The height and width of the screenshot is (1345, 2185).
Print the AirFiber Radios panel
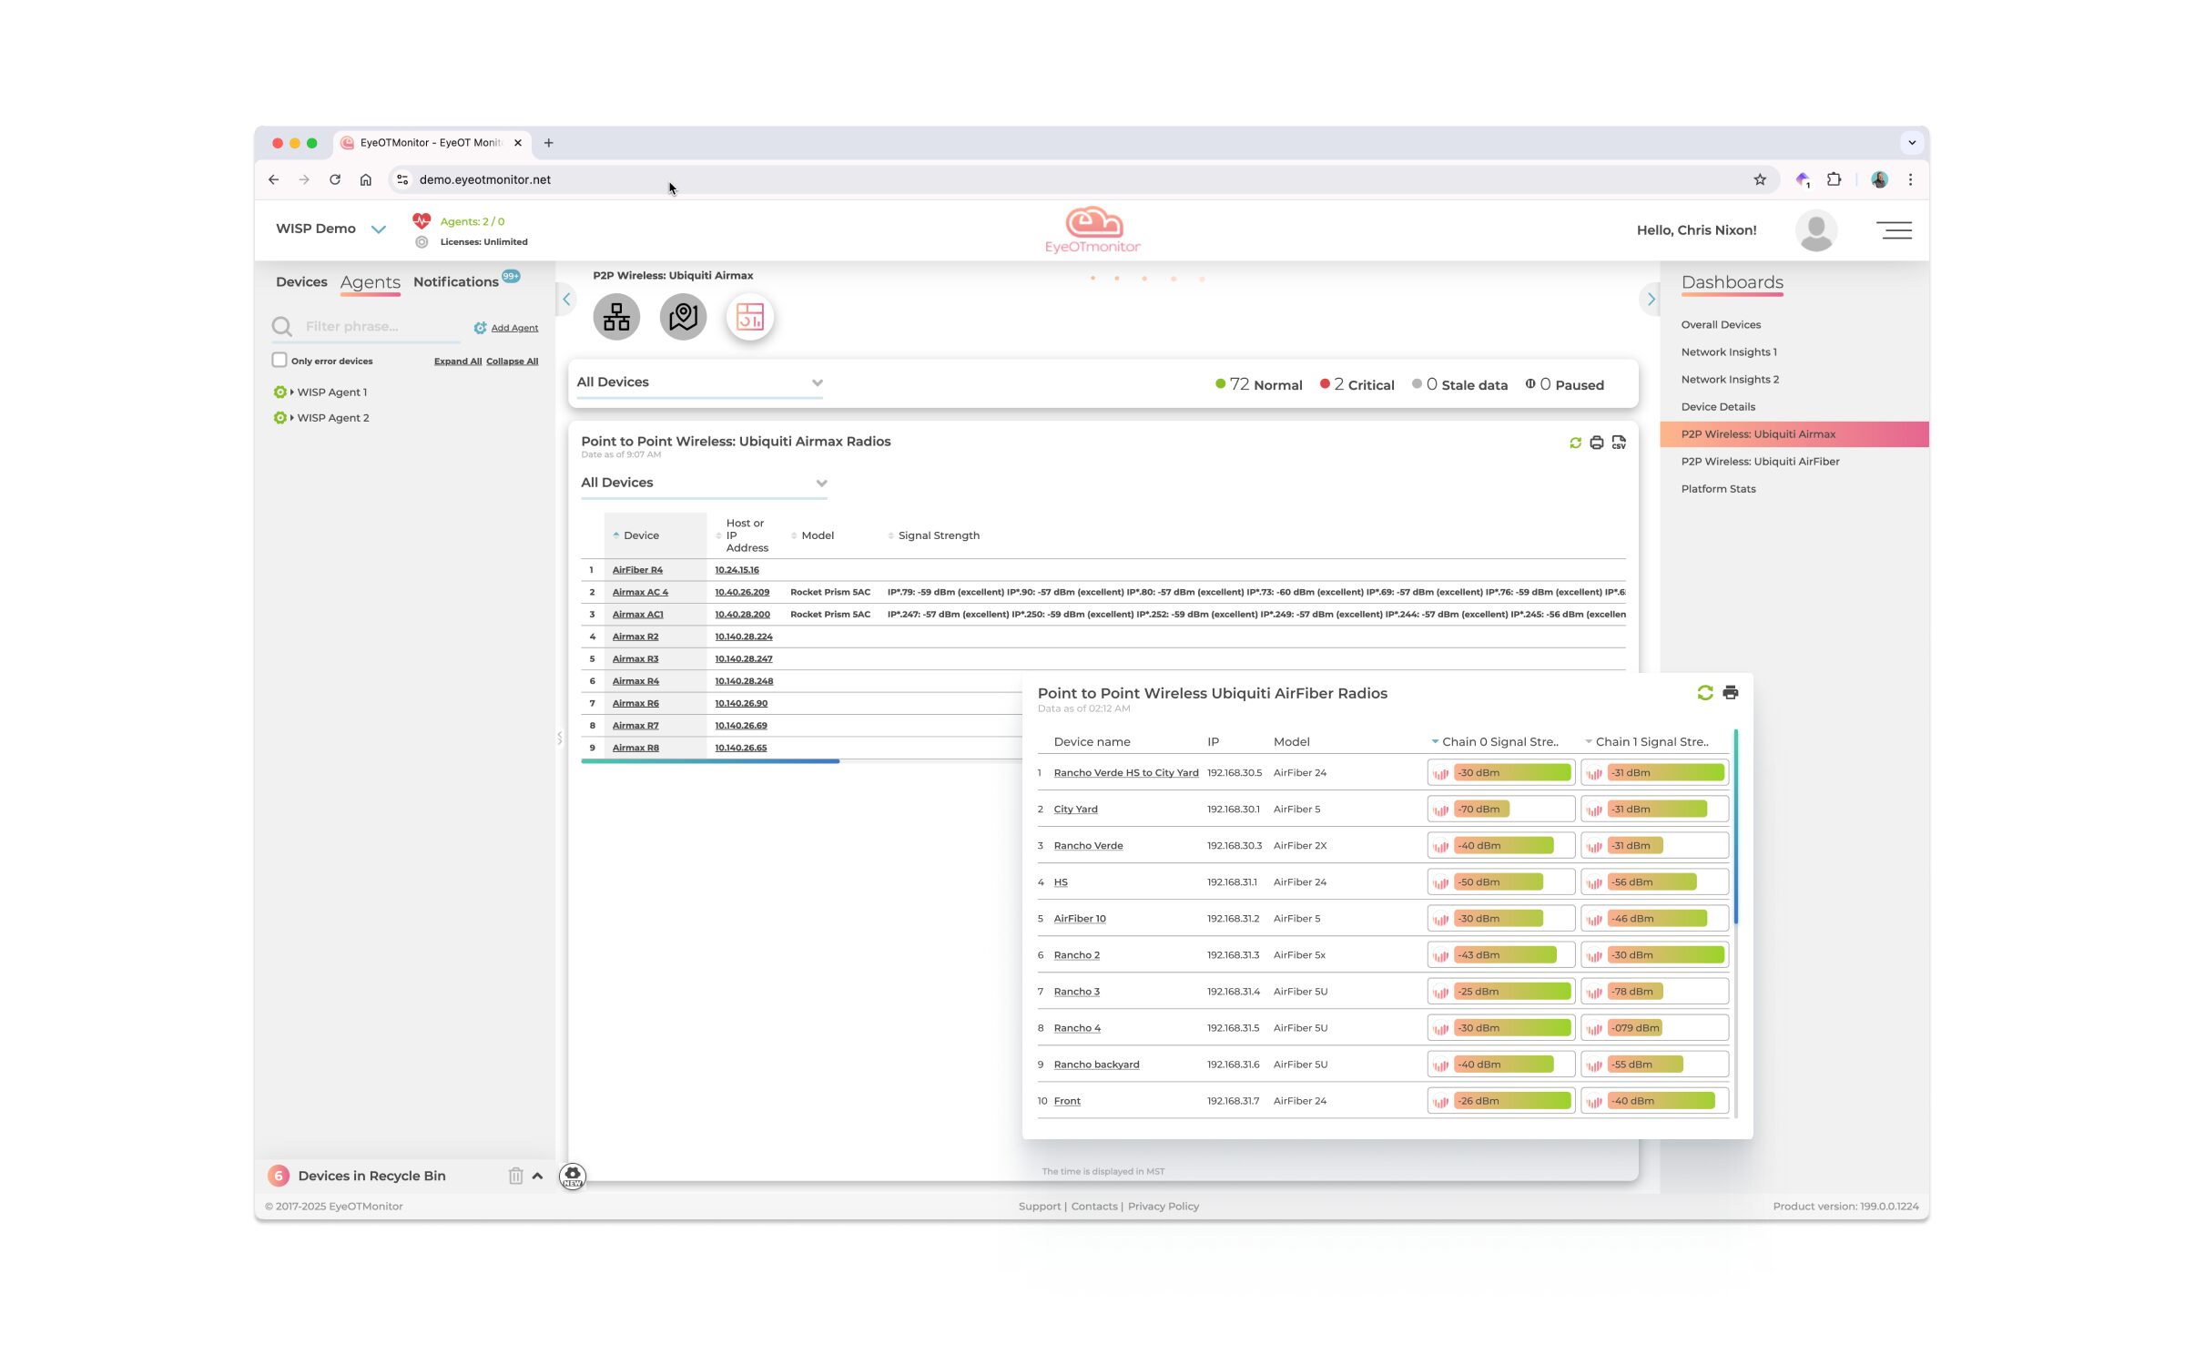(1731, 693)
